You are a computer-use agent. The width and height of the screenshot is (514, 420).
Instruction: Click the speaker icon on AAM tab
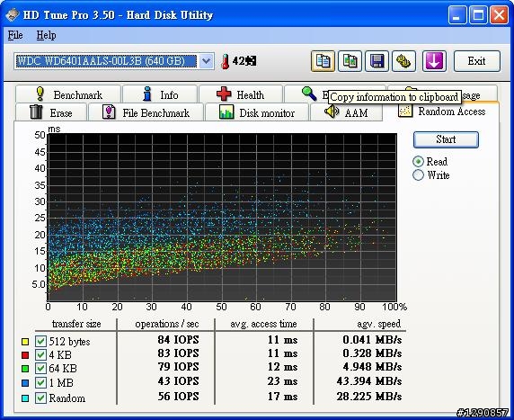tap(332, 112)
